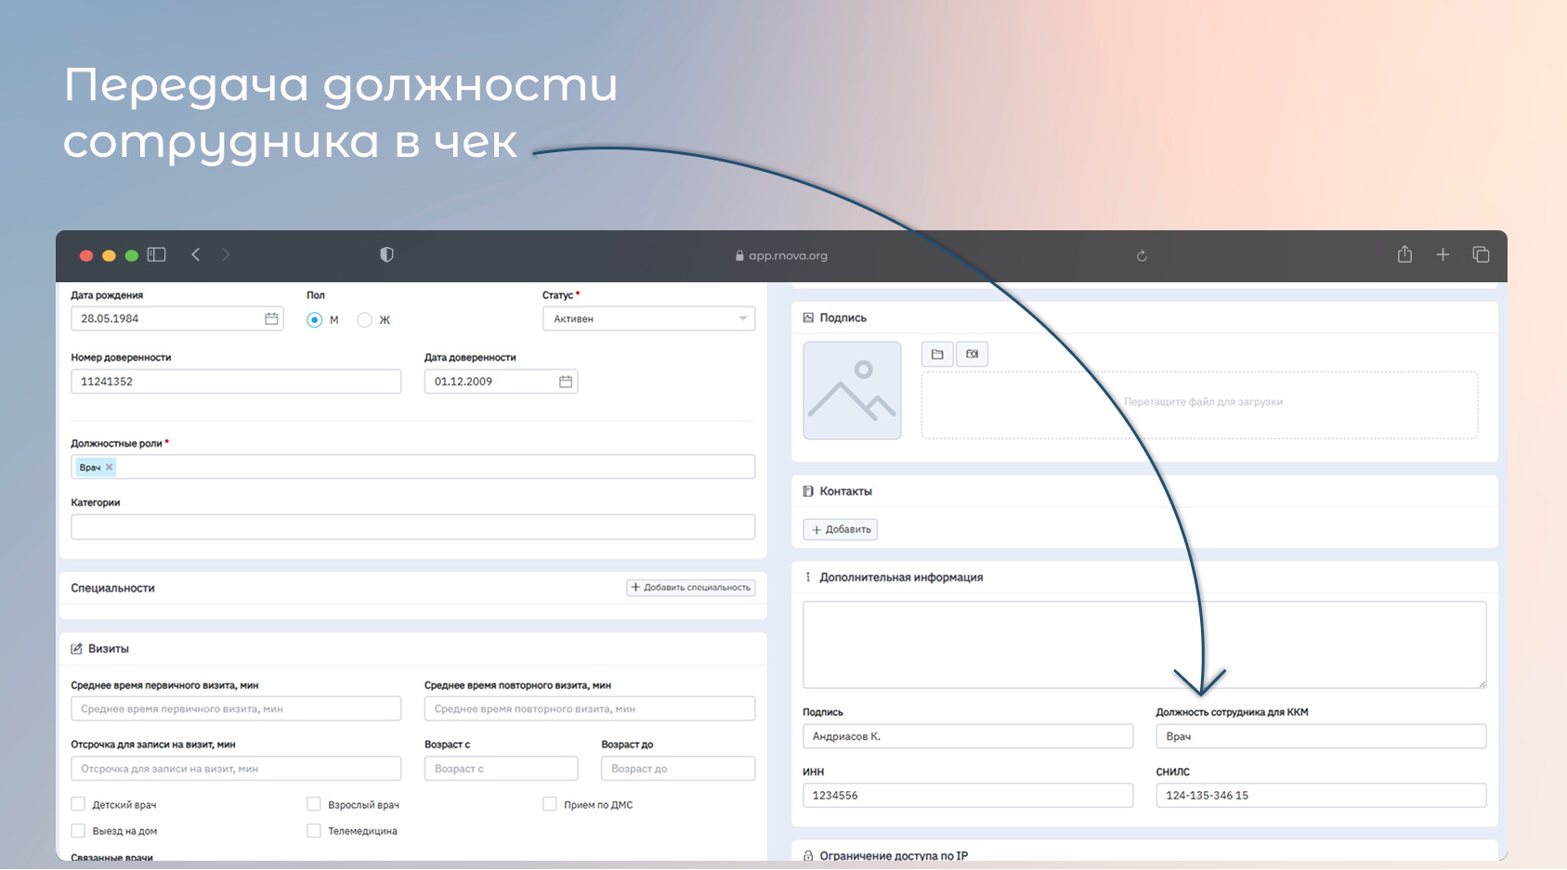Check the Телемедицина option
1567x870 pixels.
click(x=314, y=830)
